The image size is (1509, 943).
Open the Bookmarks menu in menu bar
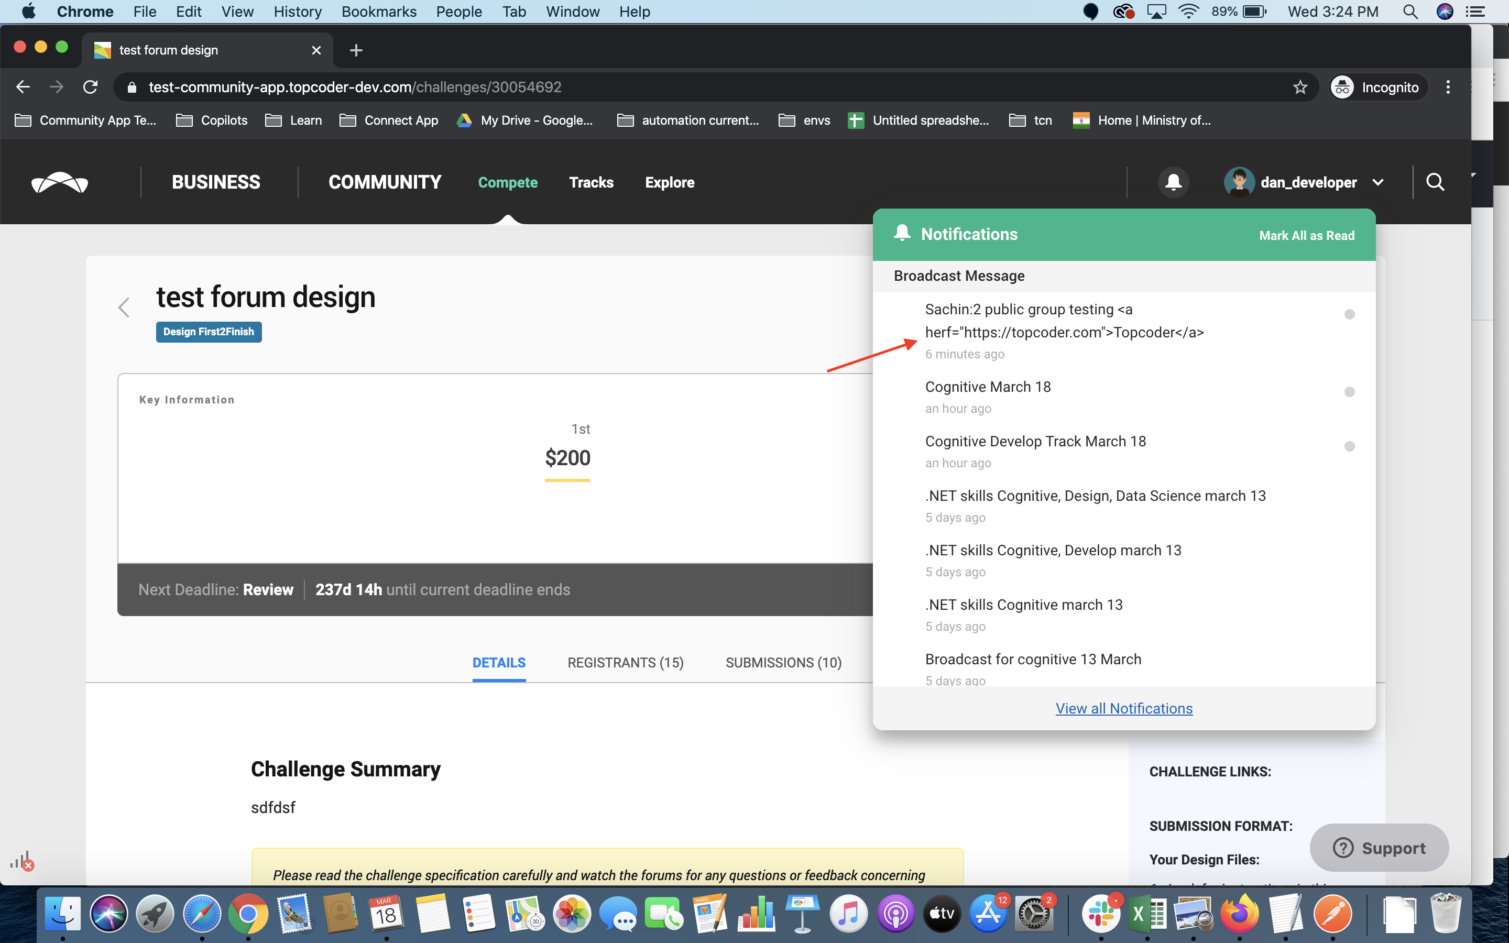point(378,11)
